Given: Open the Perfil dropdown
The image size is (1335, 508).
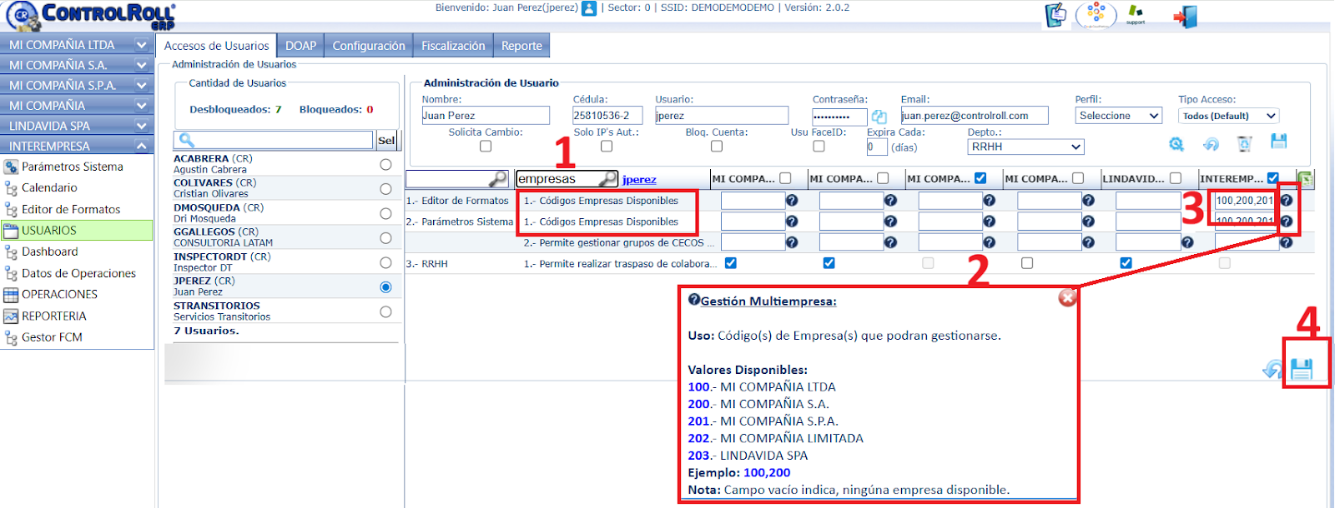Looking at the screenshot, I should tap(1119, 116).
